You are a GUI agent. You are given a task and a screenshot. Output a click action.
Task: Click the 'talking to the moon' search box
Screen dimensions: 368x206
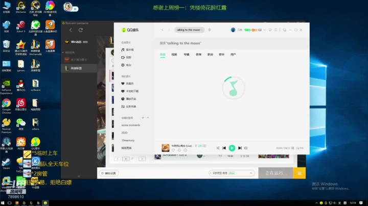[190, 30]
